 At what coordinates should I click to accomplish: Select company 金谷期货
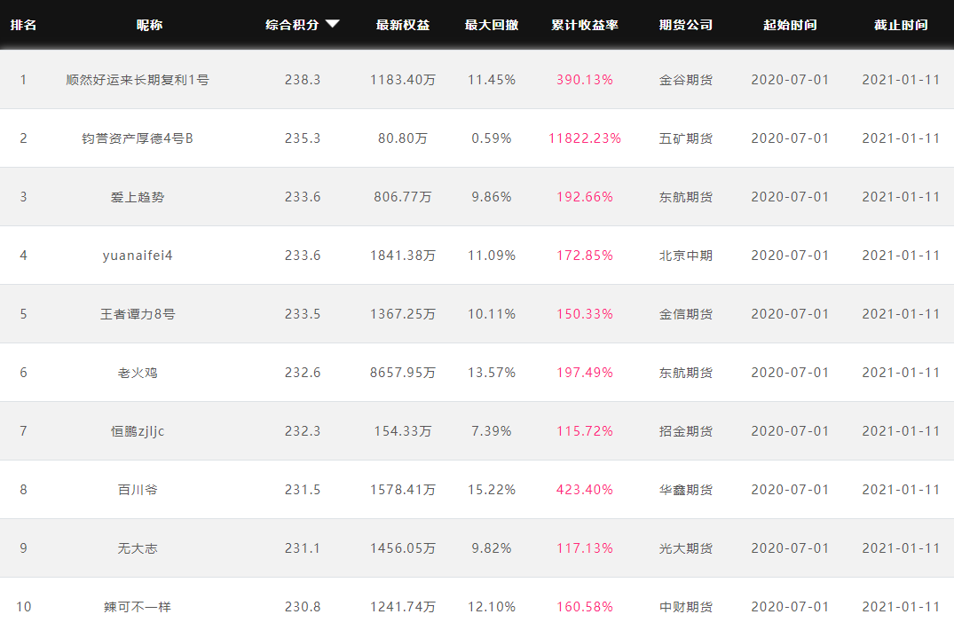(686, 80)
